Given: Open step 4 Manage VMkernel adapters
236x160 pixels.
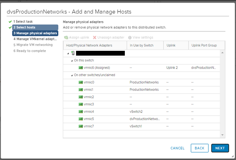Looking at the screenshot, I should click(x=35, y=39).
